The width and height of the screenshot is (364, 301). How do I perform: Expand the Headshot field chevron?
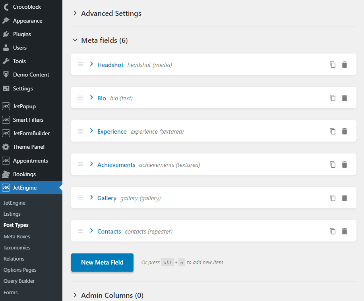(91, 64)
